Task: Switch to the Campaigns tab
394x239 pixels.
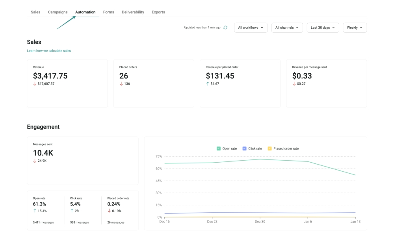Action: 58,12
